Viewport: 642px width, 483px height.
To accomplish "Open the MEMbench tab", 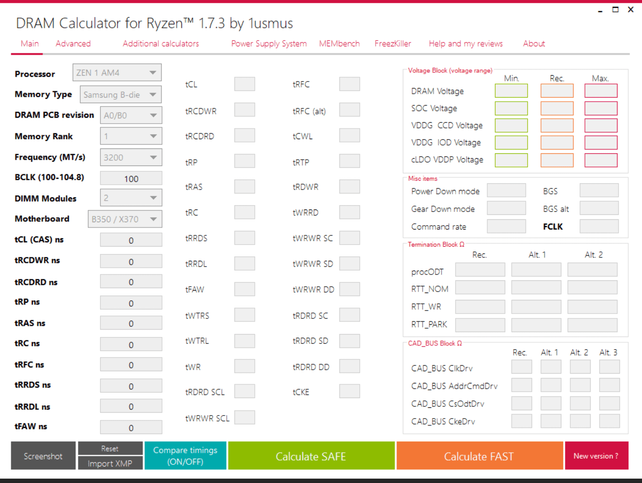I will coord(339,43).
